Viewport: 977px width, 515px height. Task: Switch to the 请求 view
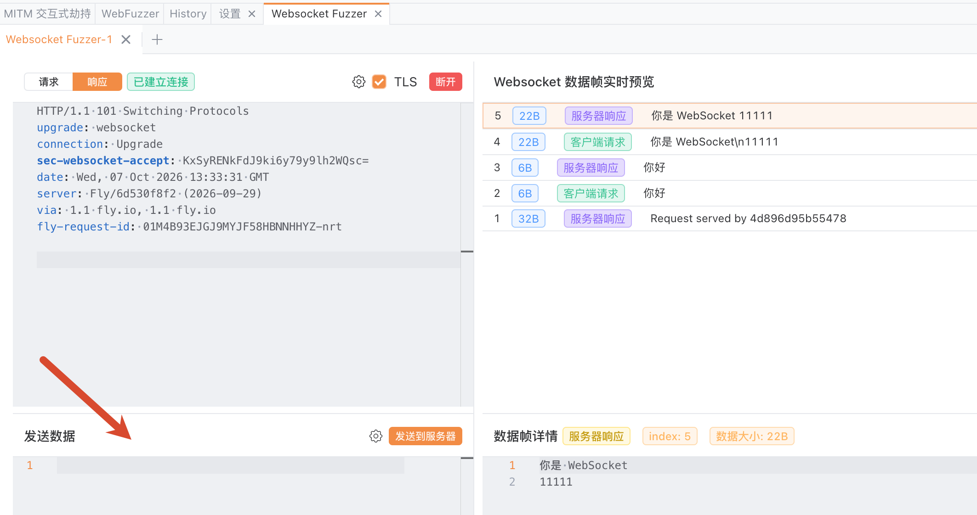click(49, 82)
